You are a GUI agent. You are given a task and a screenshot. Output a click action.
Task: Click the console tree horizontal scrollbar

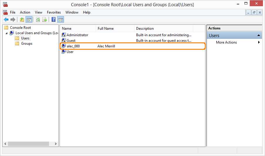pyautogui.click(x=28, y=144)
